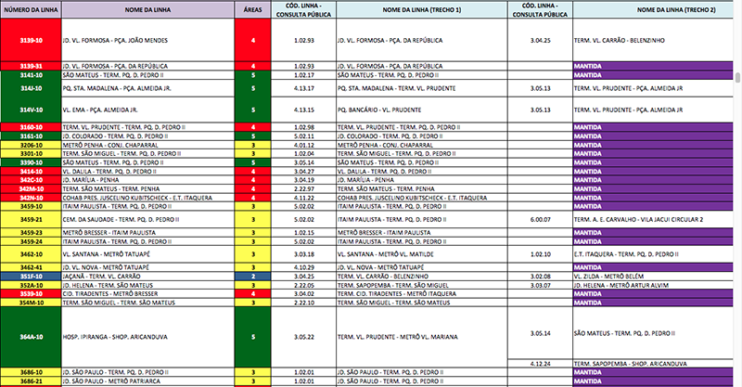Click cell TERM. A. E. CARVALHO - VILA JACUI CIRCULAR 2

coord(653,220)
